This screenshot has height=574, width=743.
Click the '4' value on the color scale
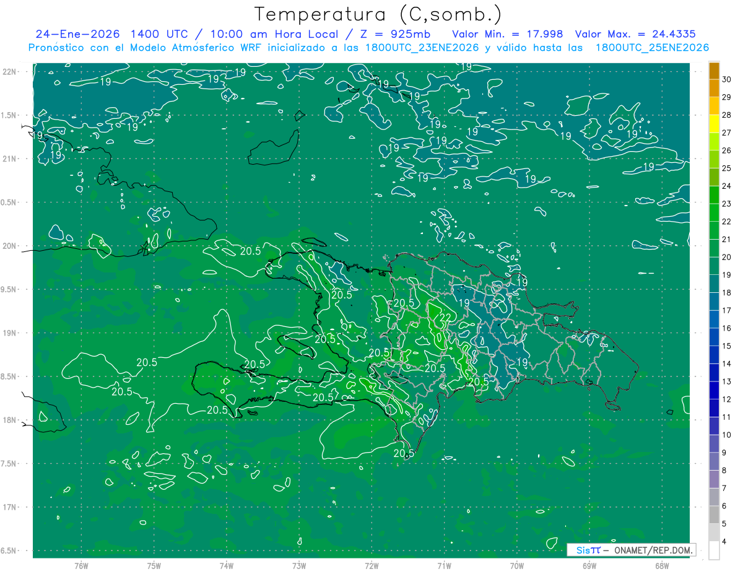[724, 542]
